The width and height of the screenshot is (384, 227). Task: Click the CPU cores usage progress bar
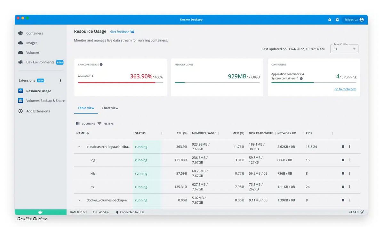click(x=120, y=83)
